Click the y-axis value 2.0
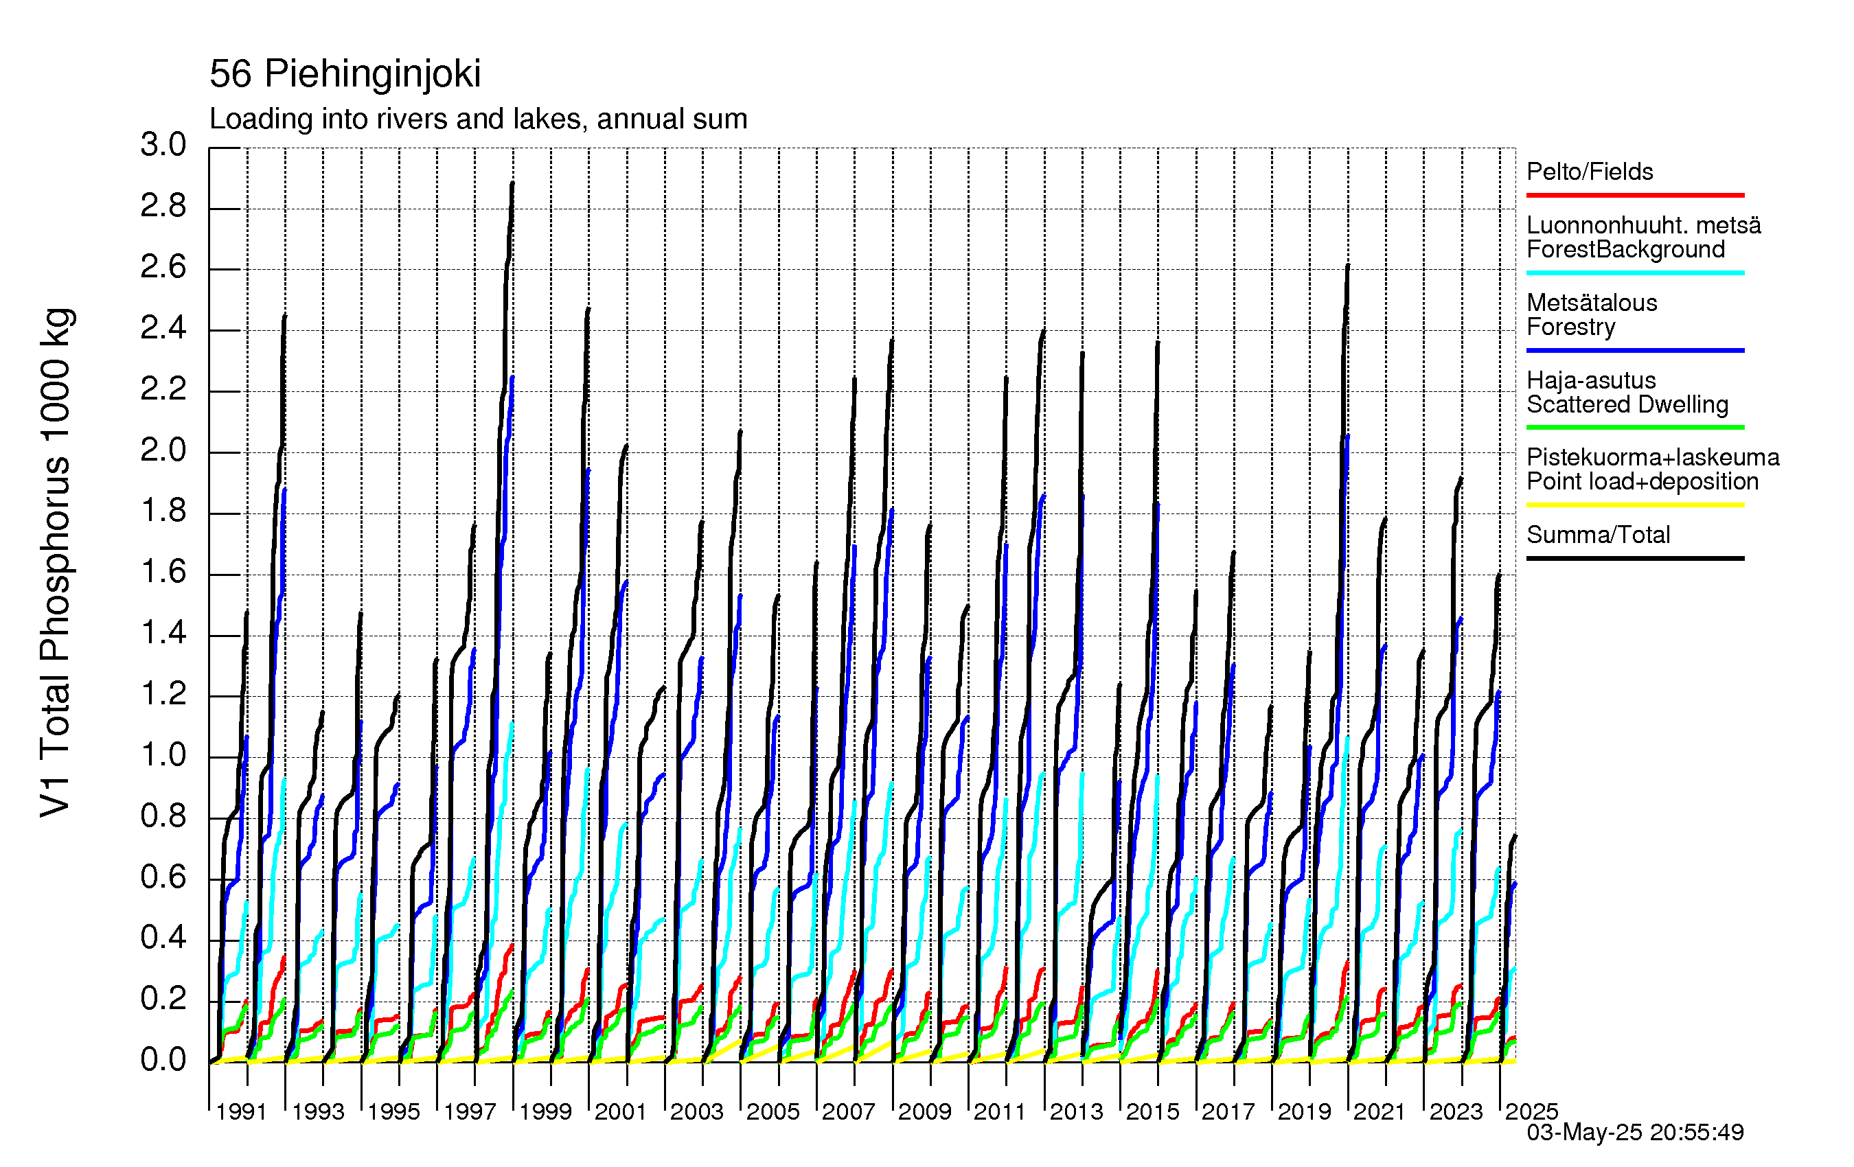 point(163,450)
